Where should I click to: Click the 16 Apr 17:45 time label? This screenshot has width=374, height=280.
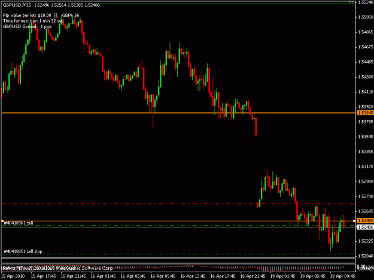[223, 276]
